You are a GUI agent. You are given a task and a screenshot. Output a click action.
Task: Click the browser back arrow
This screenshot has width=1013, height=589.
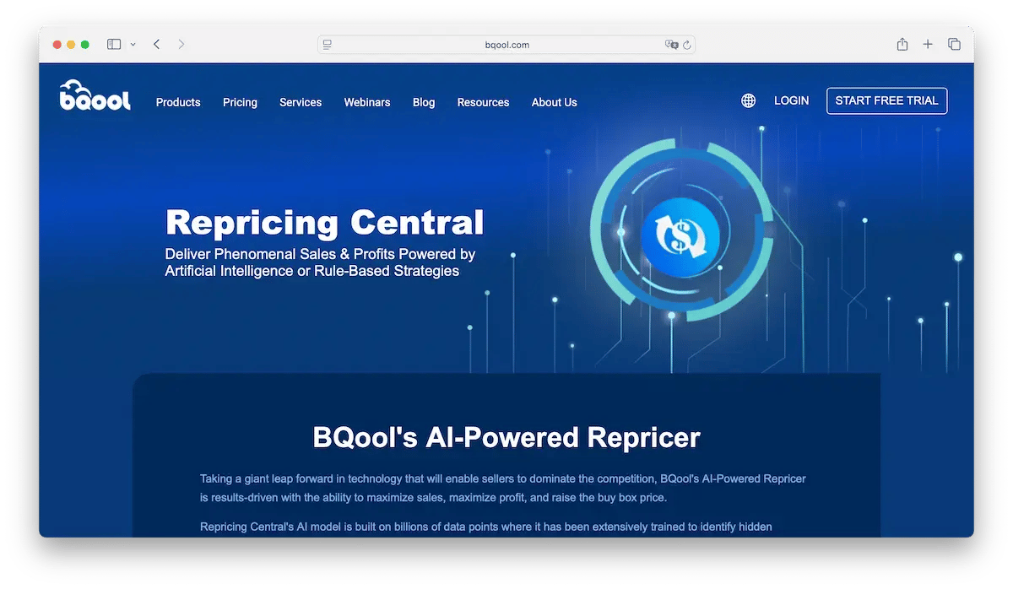(x=156, y=43)
